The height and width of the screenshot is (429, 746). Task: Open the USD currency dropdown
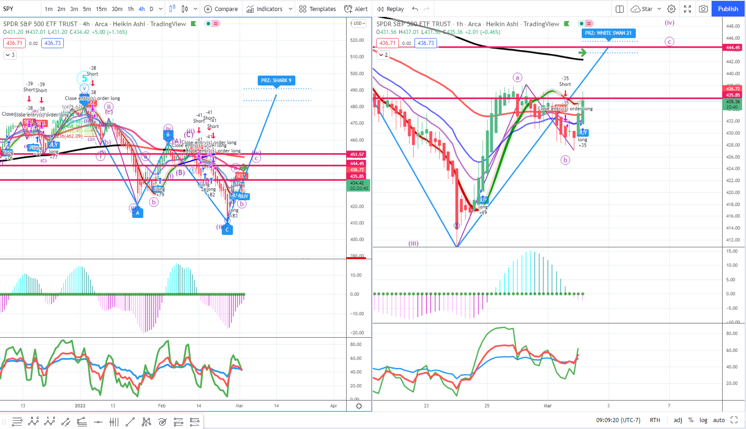359,23
